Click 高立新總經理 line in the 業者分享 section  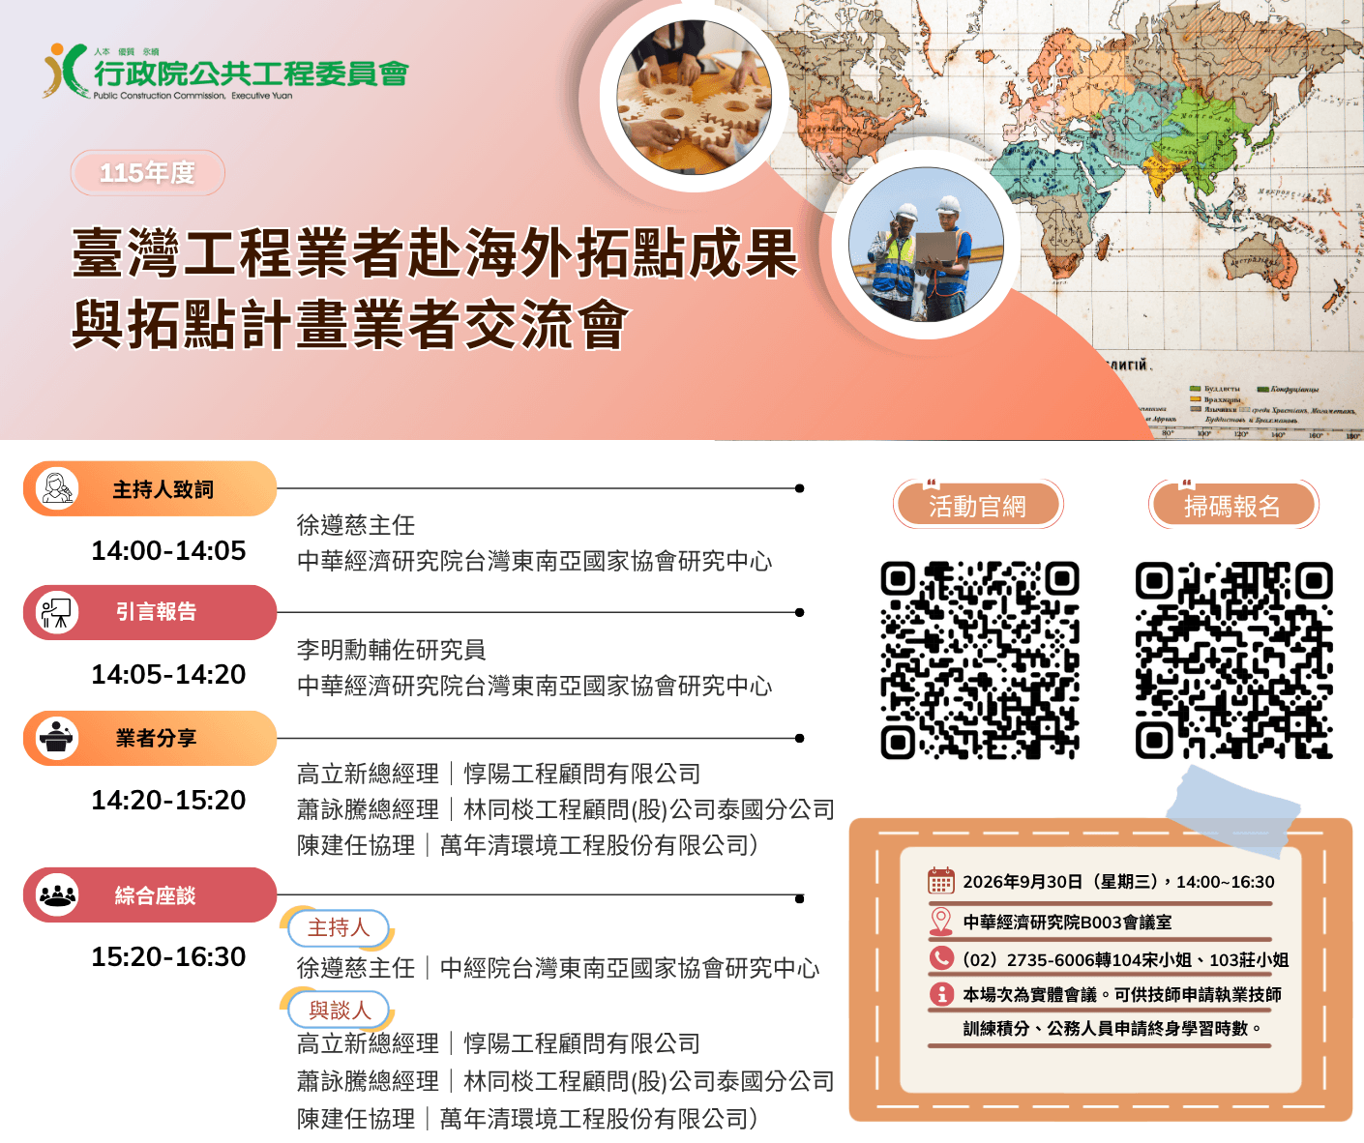coord(499,774)
